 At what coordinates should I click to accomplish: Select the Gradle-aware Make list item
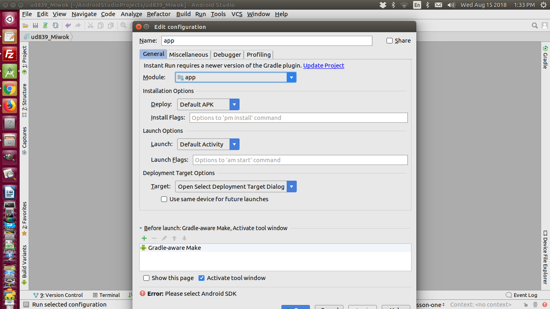click(x=275, y=248)
